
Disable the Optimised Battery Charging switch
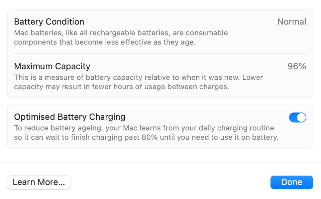pyautogui.click(x=297, y=118)
